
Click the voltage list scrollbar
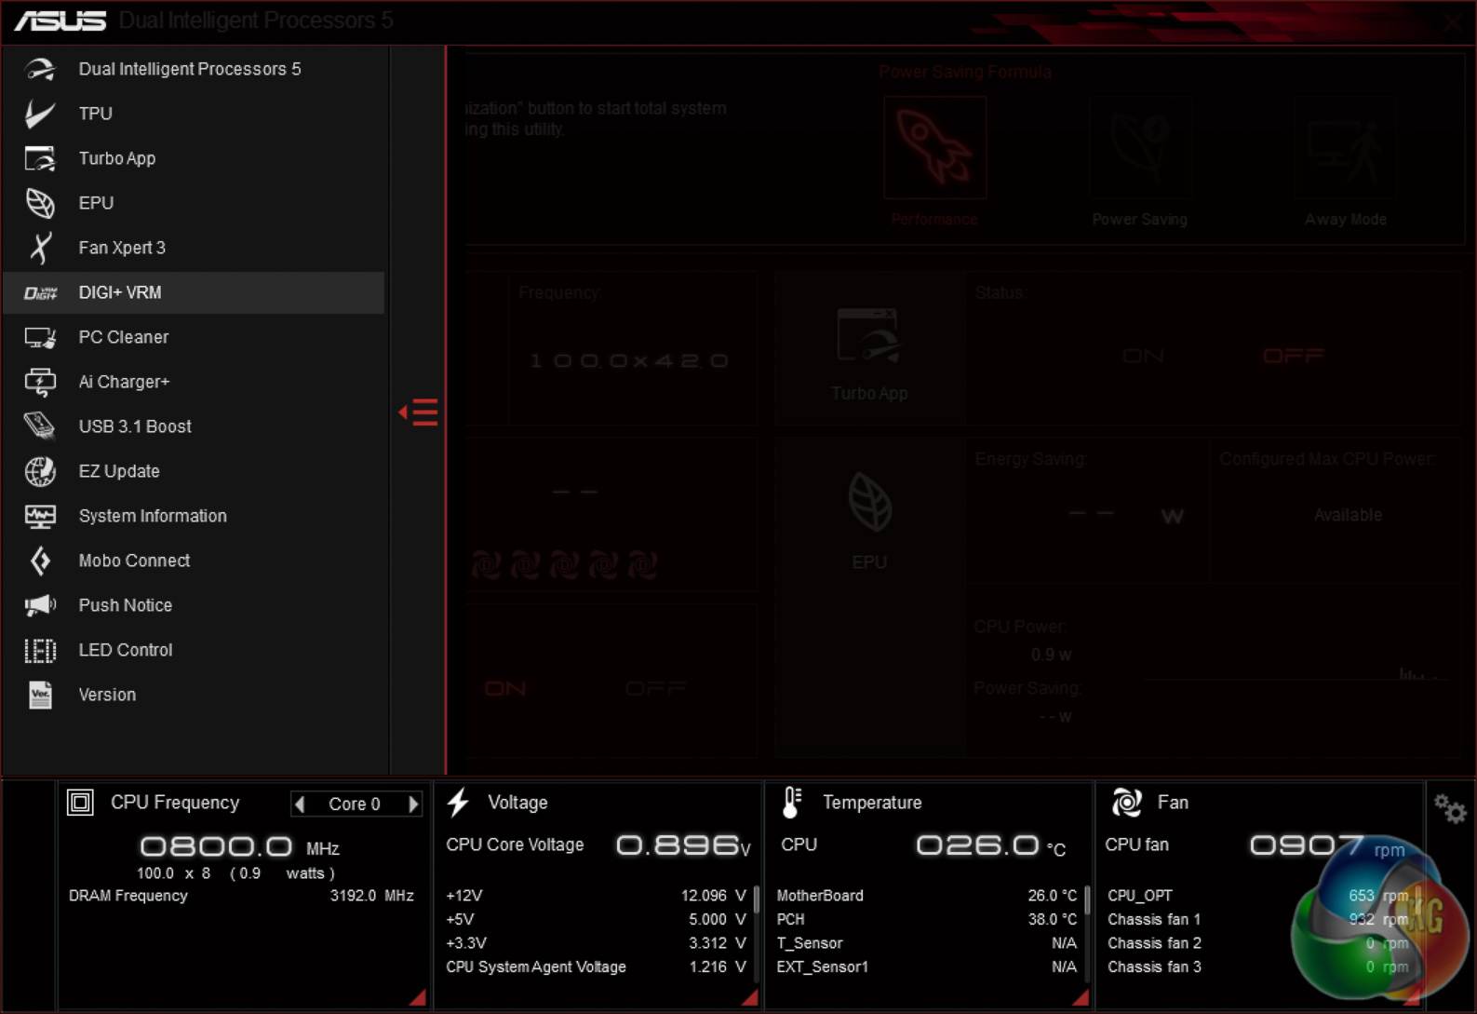pos(756,899)
